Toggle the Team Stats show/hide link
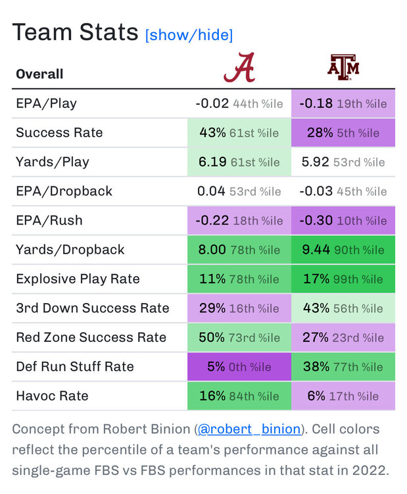Viewport: 407px width, 494px height. tap(189, 35)
